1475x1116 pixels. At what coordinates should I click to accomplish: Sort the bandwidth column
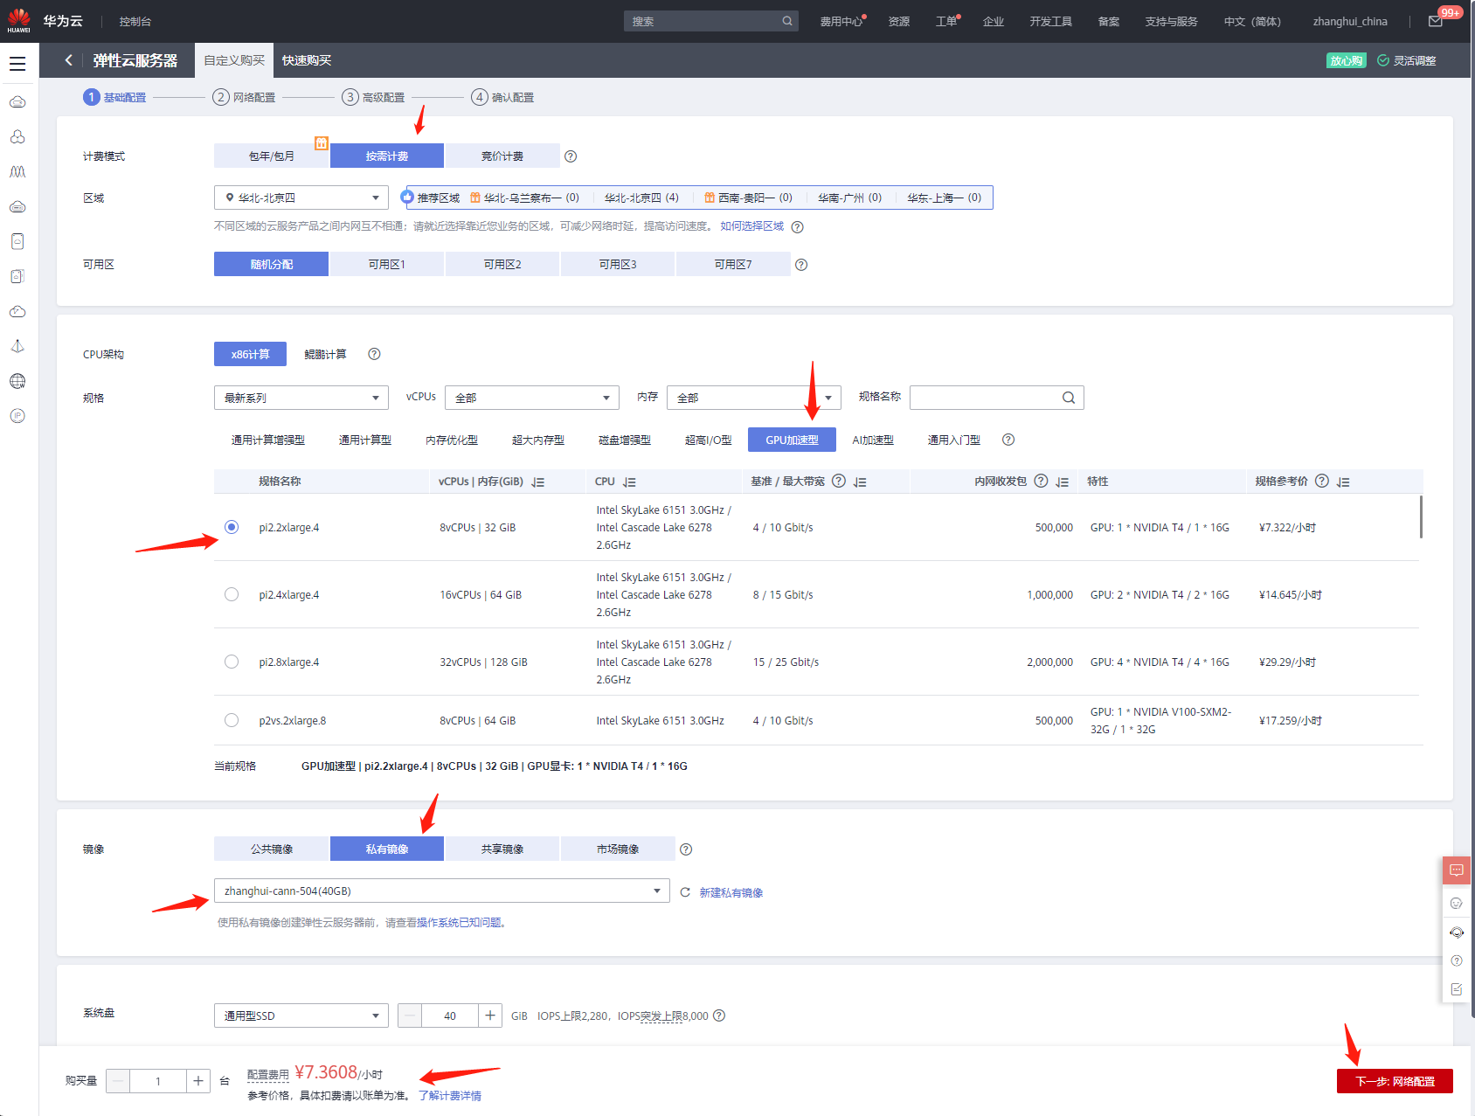[x=860, y=482]
